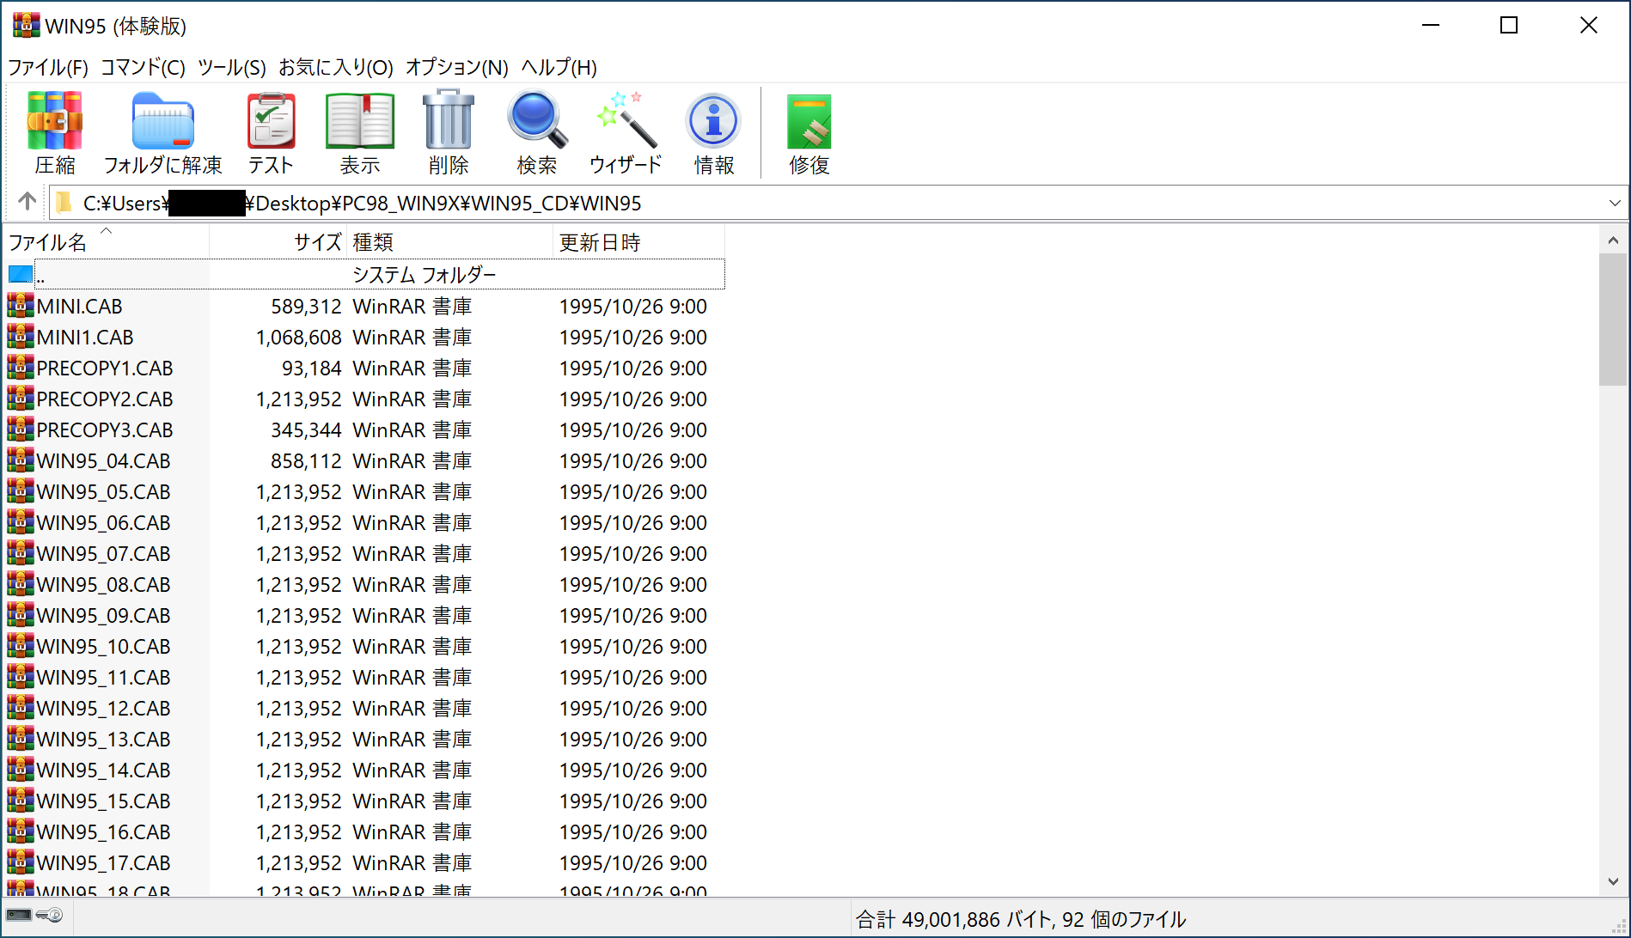Click the 圧縮 (Add/Compress) toolbar icon
1631x938 pixels.
pos(55,122)
